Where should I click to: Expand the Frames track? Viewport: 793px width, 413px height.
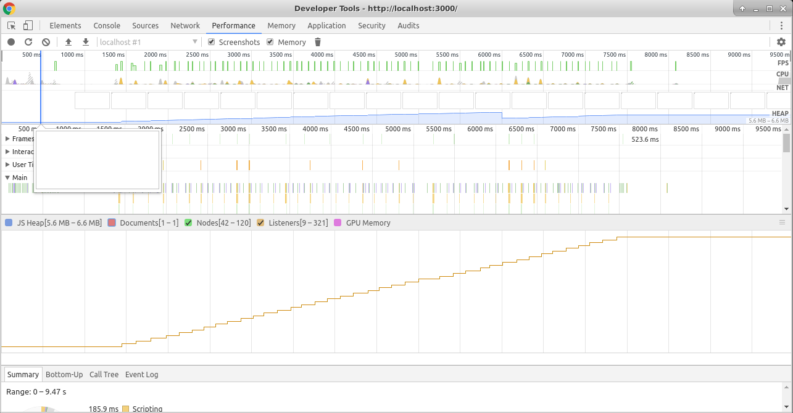[7, 139]
